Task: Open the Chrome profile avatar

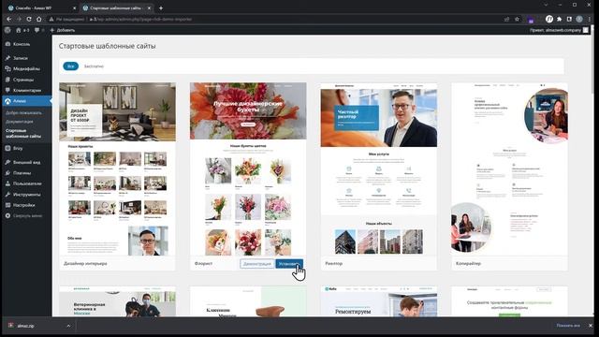Action: pyautogui.click(x=579, y=19)
